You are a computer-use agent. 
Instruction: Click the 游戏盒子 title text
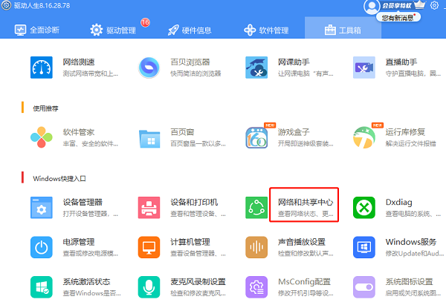tap(294, 132)
